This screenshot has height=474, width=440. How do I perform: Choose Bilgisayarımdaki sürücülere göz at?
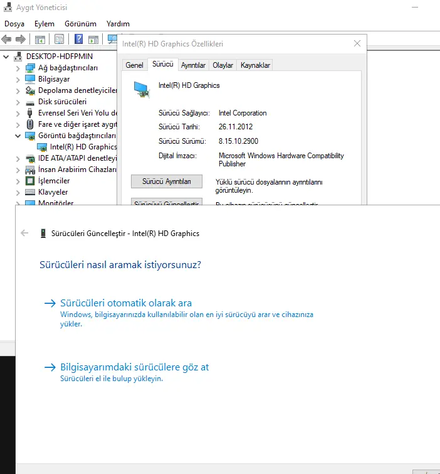(x=134, y=367)
